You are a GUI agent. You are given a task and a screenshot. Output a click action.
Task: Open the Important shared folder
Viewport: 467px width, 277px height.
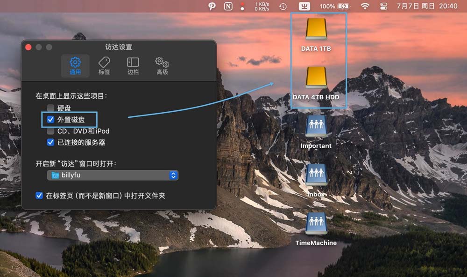pos(316,127)
